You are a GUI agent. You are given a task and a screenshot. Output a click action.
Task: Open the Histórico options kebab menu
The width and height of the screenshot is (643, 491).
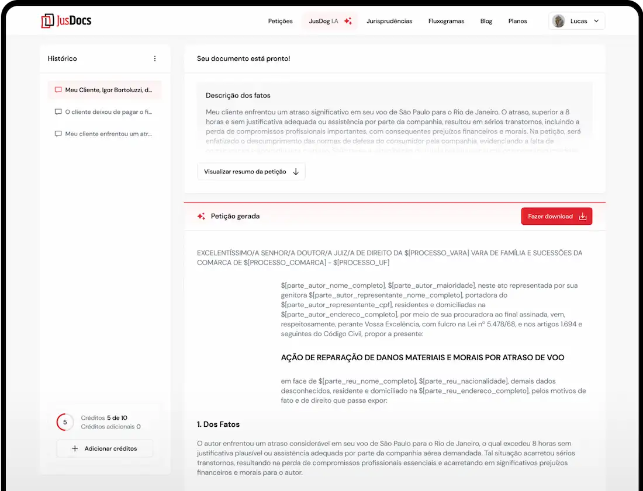pyautogui.click(x=155, y=58)
